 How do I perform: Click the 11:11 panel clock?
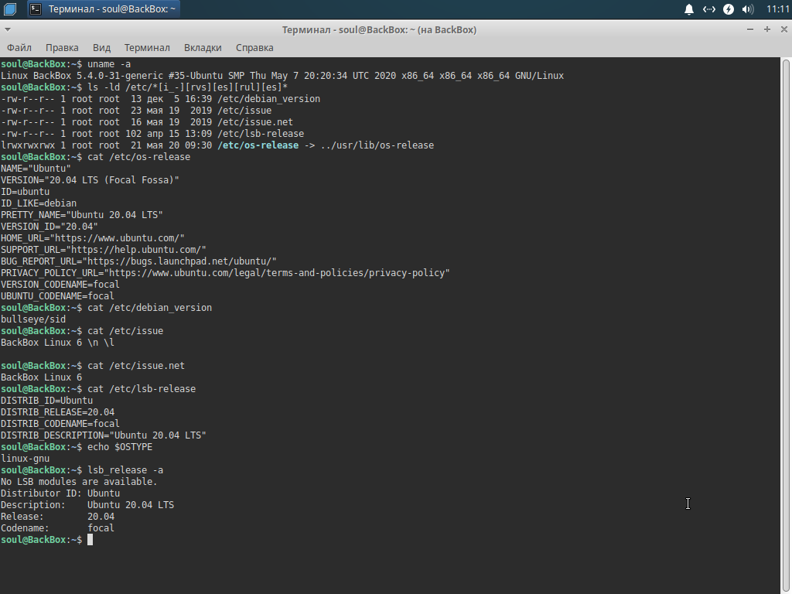[777, 9]
